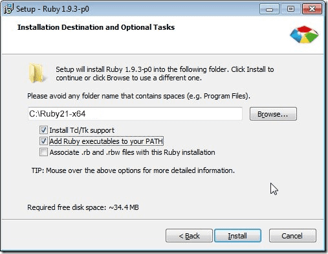The image size is (328, 254).
Task: Cancel the Ruby setup wizard
Action: point(292,236)
